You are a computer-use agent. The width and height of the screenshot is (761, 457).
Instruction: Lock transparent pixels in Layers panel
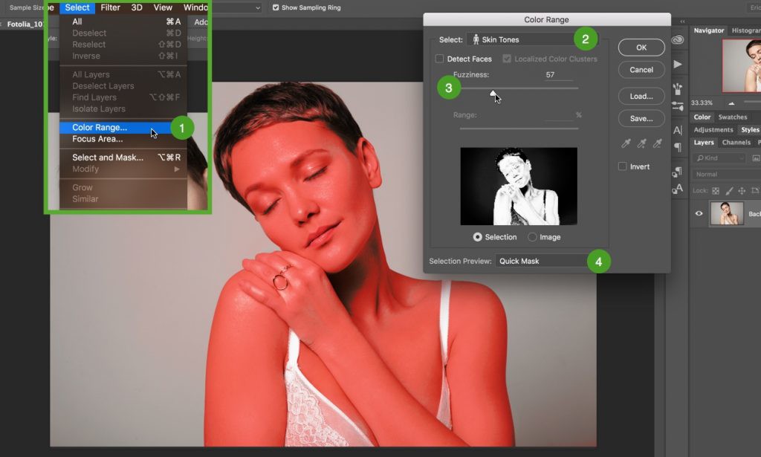[x=716, y=191]
